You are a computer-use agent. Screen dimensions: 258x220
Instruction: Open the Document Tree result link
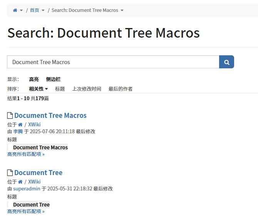[38, 173]
